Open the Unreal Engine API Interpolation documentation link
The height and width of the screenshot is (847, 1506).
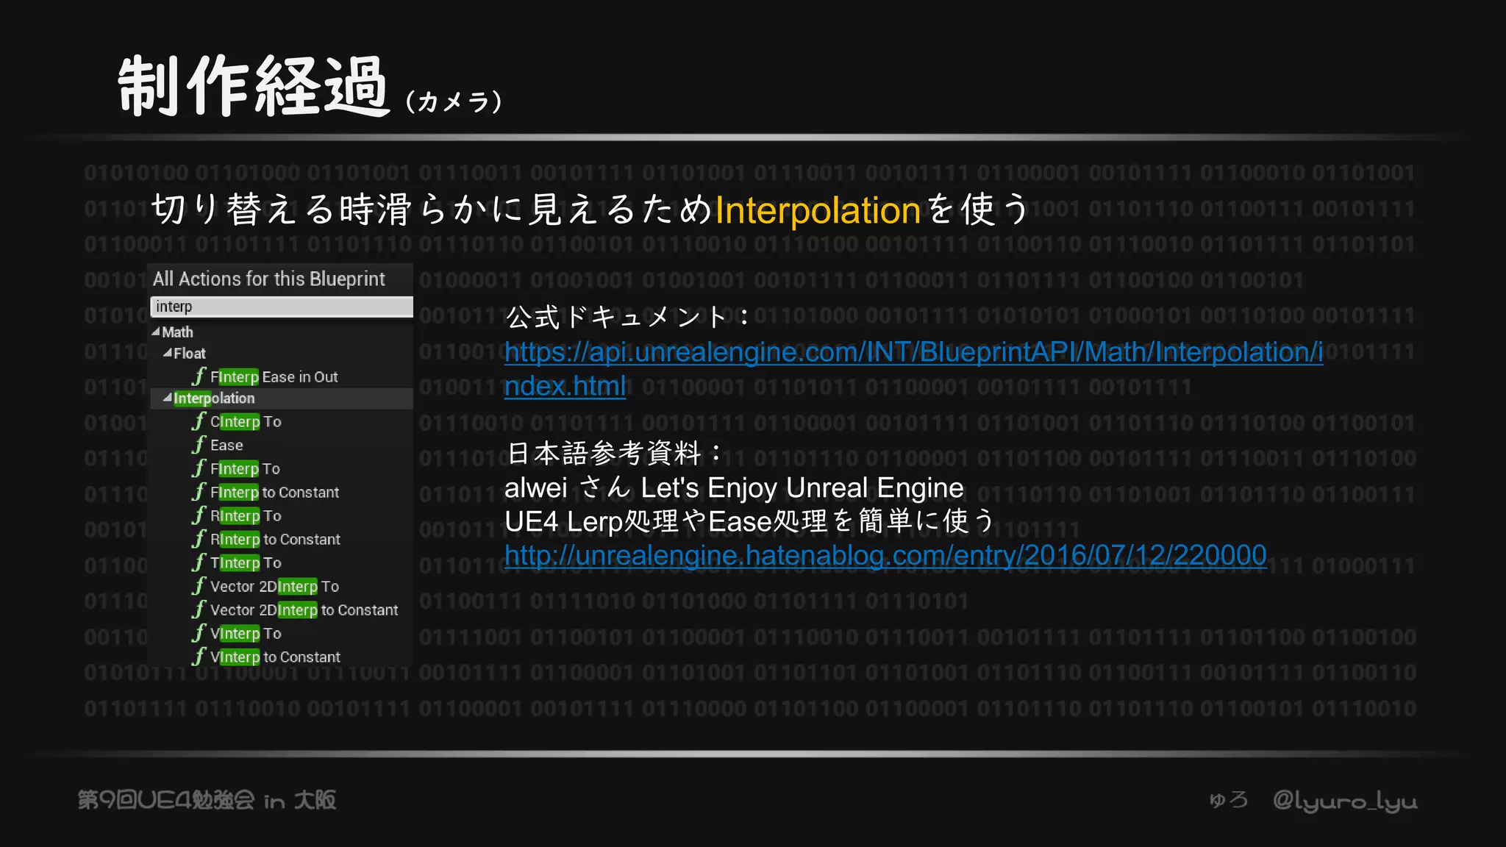tap(913, 368)
